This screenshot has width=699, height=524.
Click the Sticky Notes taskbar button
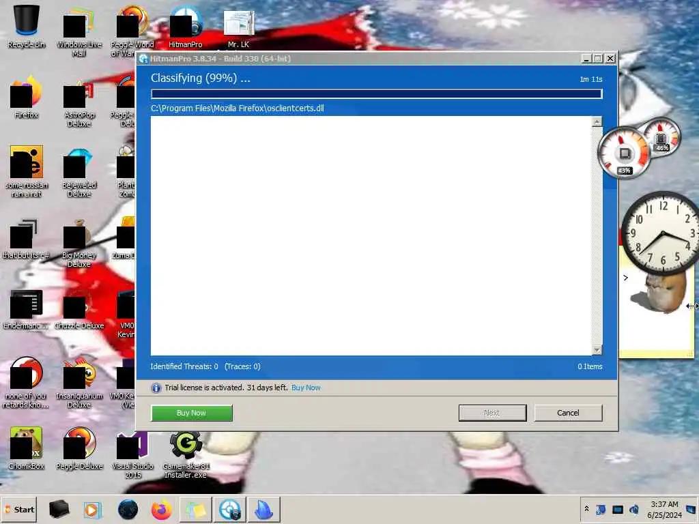point(195,510)
